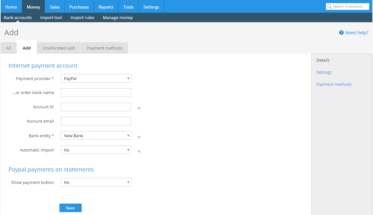Open Import rules in the submenu
Image resolution: width=373 pixels, height=215 pixels.
coord(82,18)
